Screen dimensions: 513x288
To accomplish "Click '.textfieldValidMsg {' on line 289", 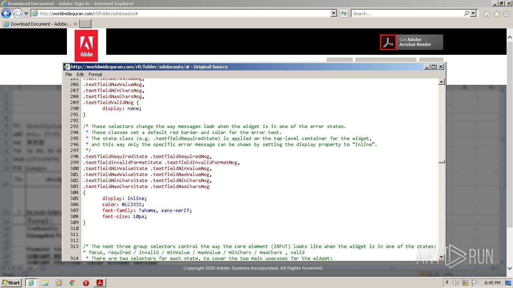I will click(x=111, y=102).
